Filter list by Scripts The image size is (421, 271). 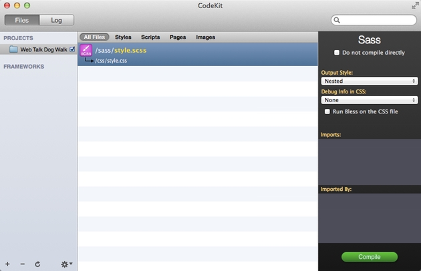(150, 37)
